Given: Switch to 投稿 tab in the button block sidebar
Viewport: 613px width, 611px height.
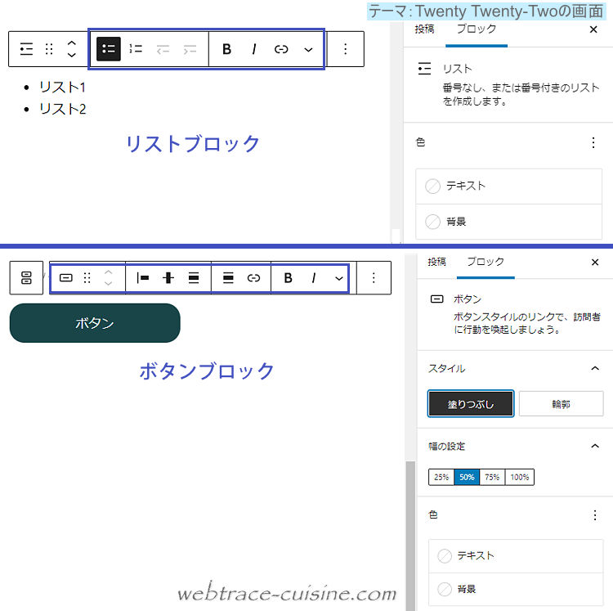Looking at the screenshot, I should (436, 262).
